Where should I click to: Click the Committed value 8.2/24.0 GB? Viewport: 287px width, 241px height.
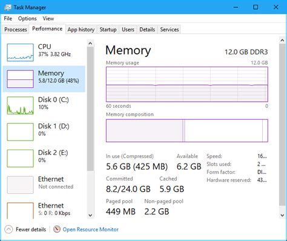(128, 189)
